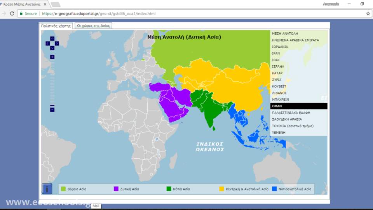Image resolution: width=373 pixels, height=210 pixels.
Task: Zoom out using the minus button
Action: pos(52,110)
